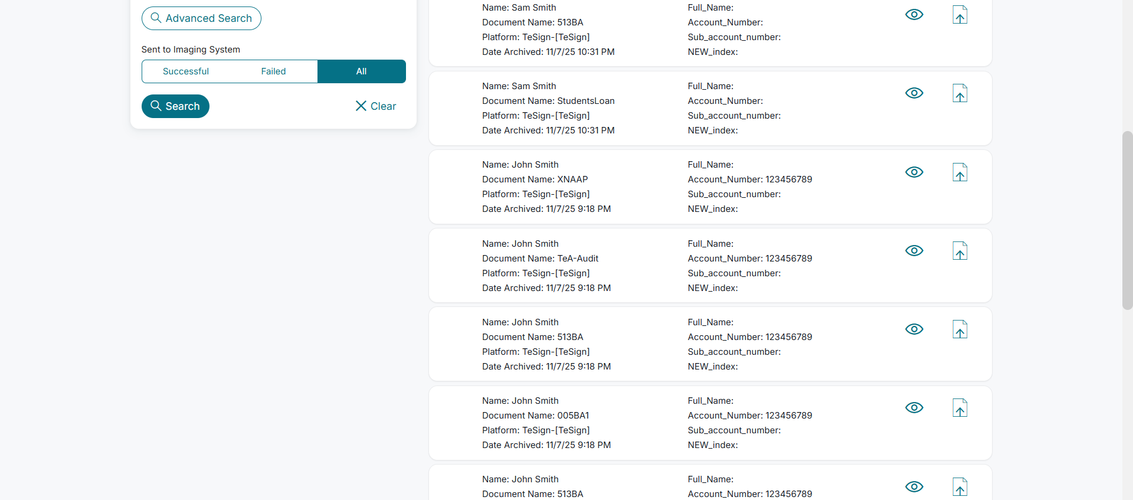This screenshot has width=1133, height=500.
Task: Select the text "Document Name: 005BA1"
Action: tap(535, 416)
